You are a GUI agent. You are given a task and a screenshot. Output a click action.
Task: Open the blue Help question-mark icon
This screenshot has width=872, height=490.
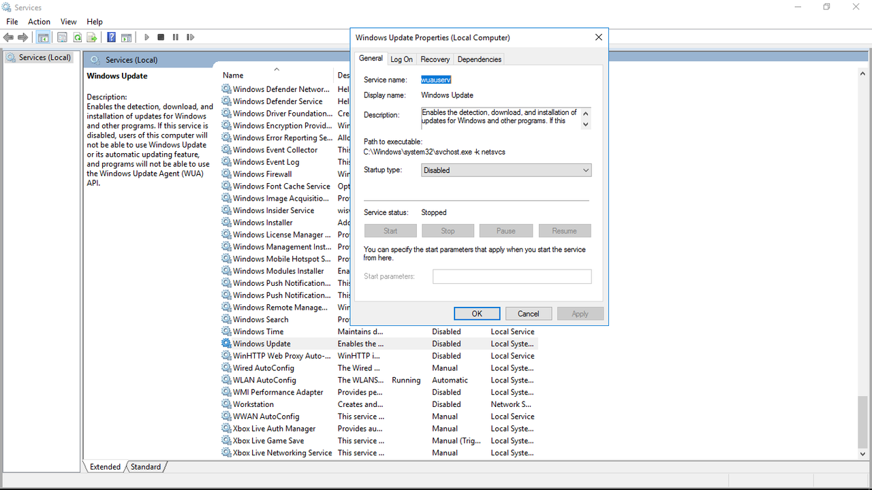point(112,37)
